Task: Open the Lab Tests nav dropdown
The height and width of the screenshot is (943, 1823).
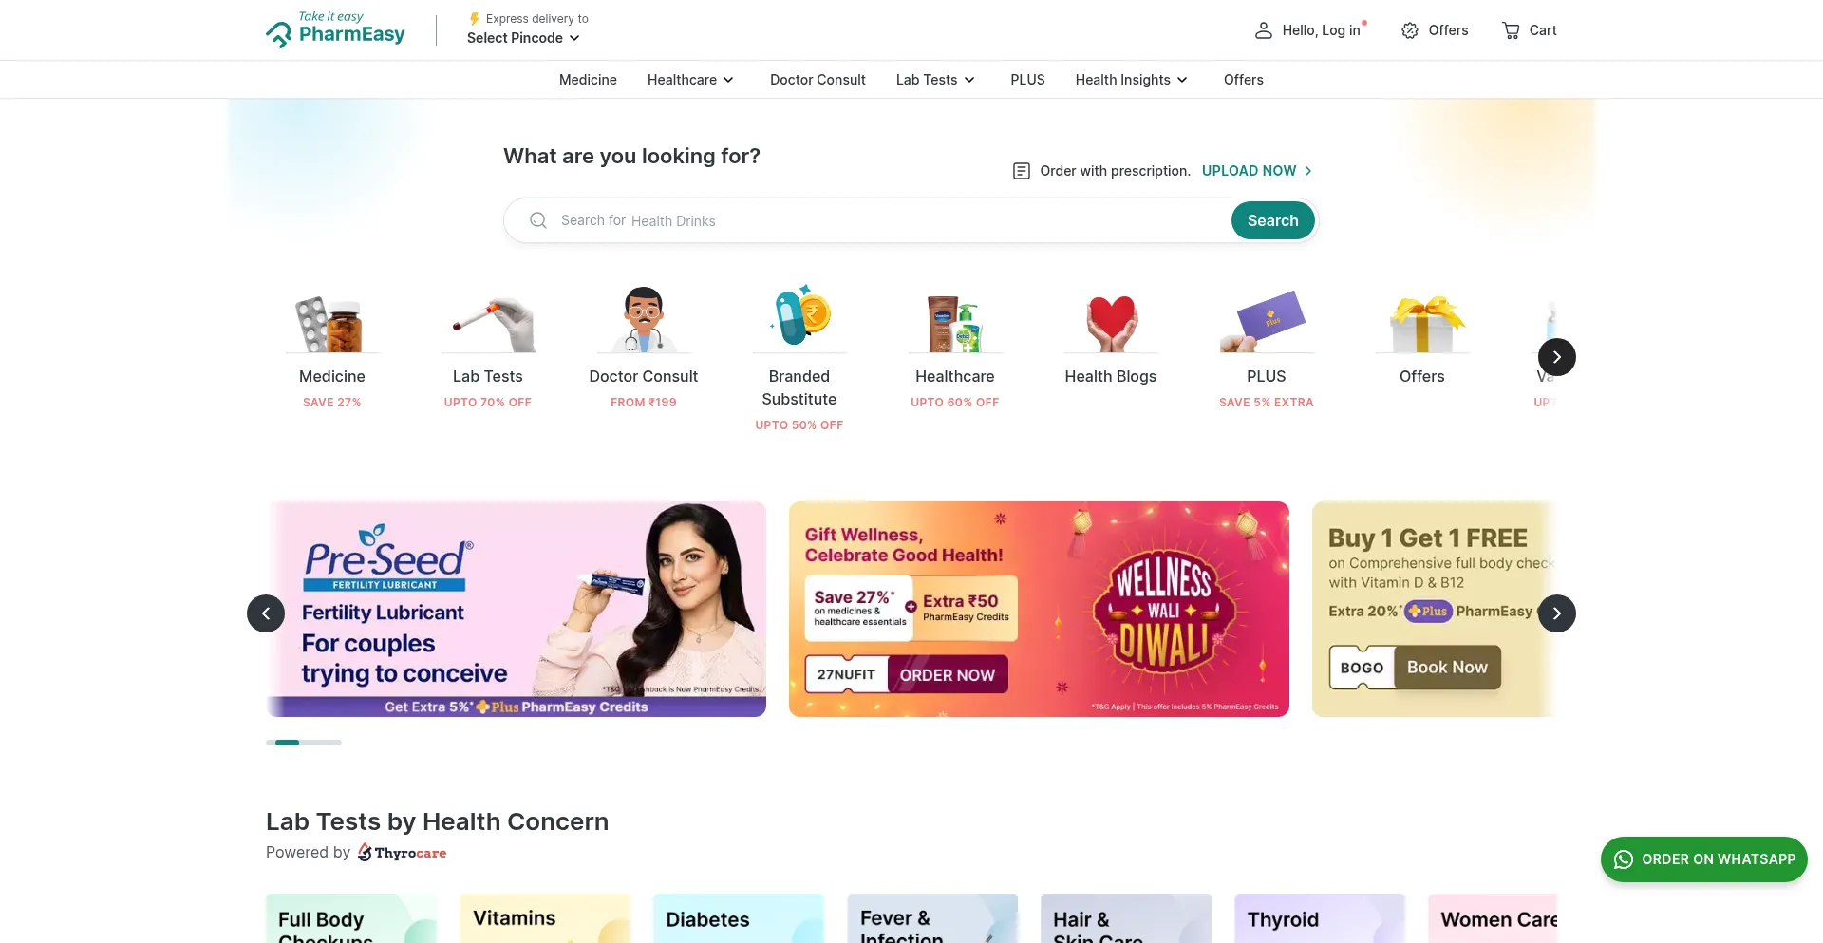Action: tap(935, 80)
